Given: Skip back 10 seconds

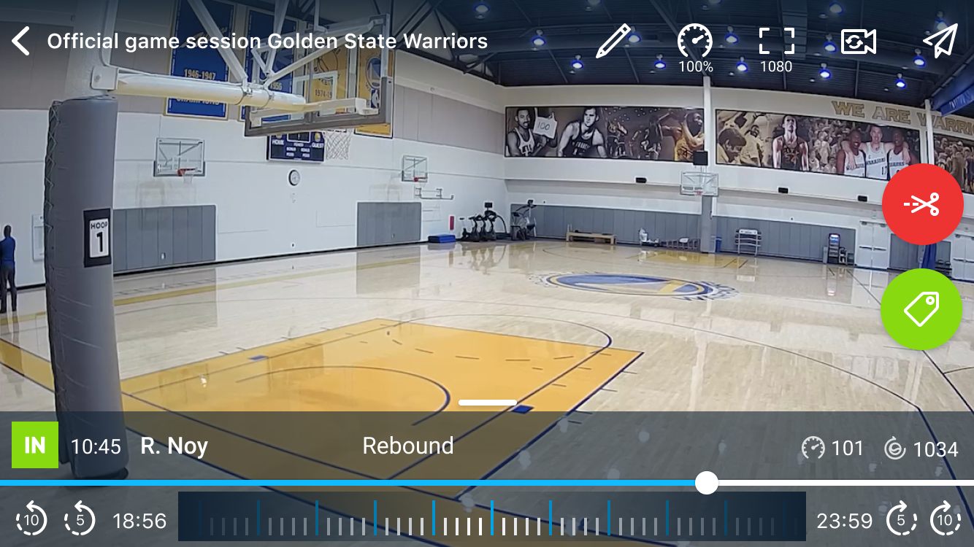Looking at the screenshot, I should pyautogui.click(x=31, y=520).
